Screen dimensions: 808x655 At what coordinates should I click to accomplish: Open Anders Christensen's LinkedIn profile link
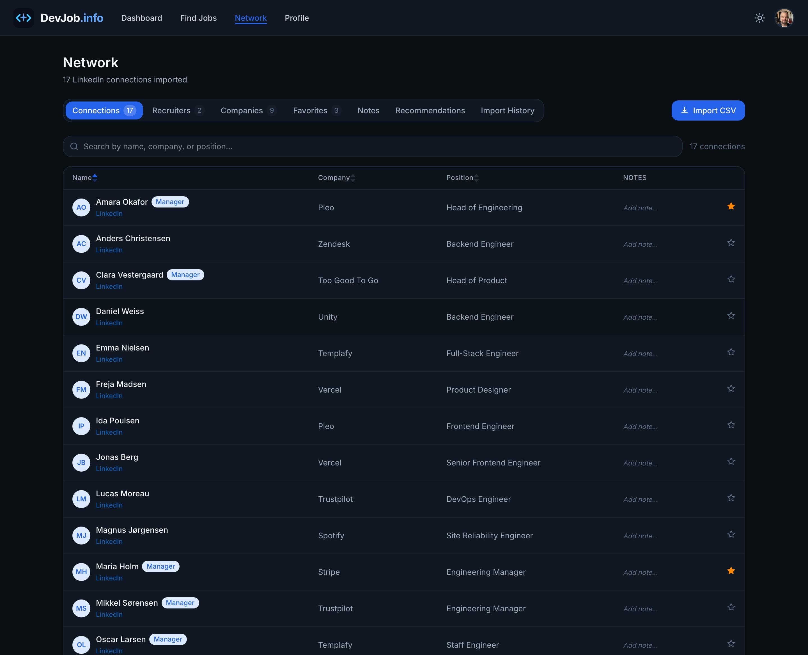(x=109, y=250)
